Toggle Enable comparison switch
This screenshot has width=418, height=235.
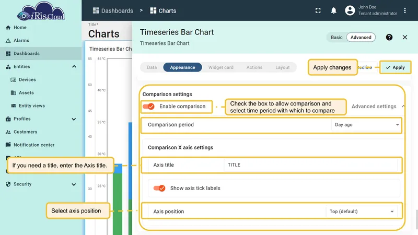[x=148, y=107]
